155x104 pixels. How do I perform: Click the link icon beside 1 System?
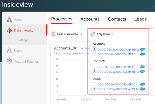click(93, 34)
